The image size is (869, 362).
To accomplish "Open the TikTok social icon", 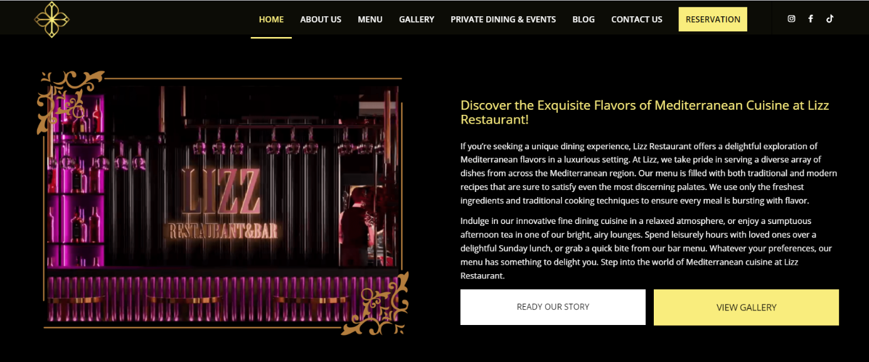I will pos(829,19).
